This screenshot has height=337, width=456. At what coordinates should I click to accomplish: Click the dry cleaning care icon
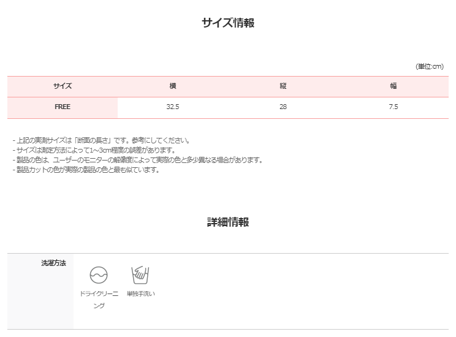coord(99,275)
